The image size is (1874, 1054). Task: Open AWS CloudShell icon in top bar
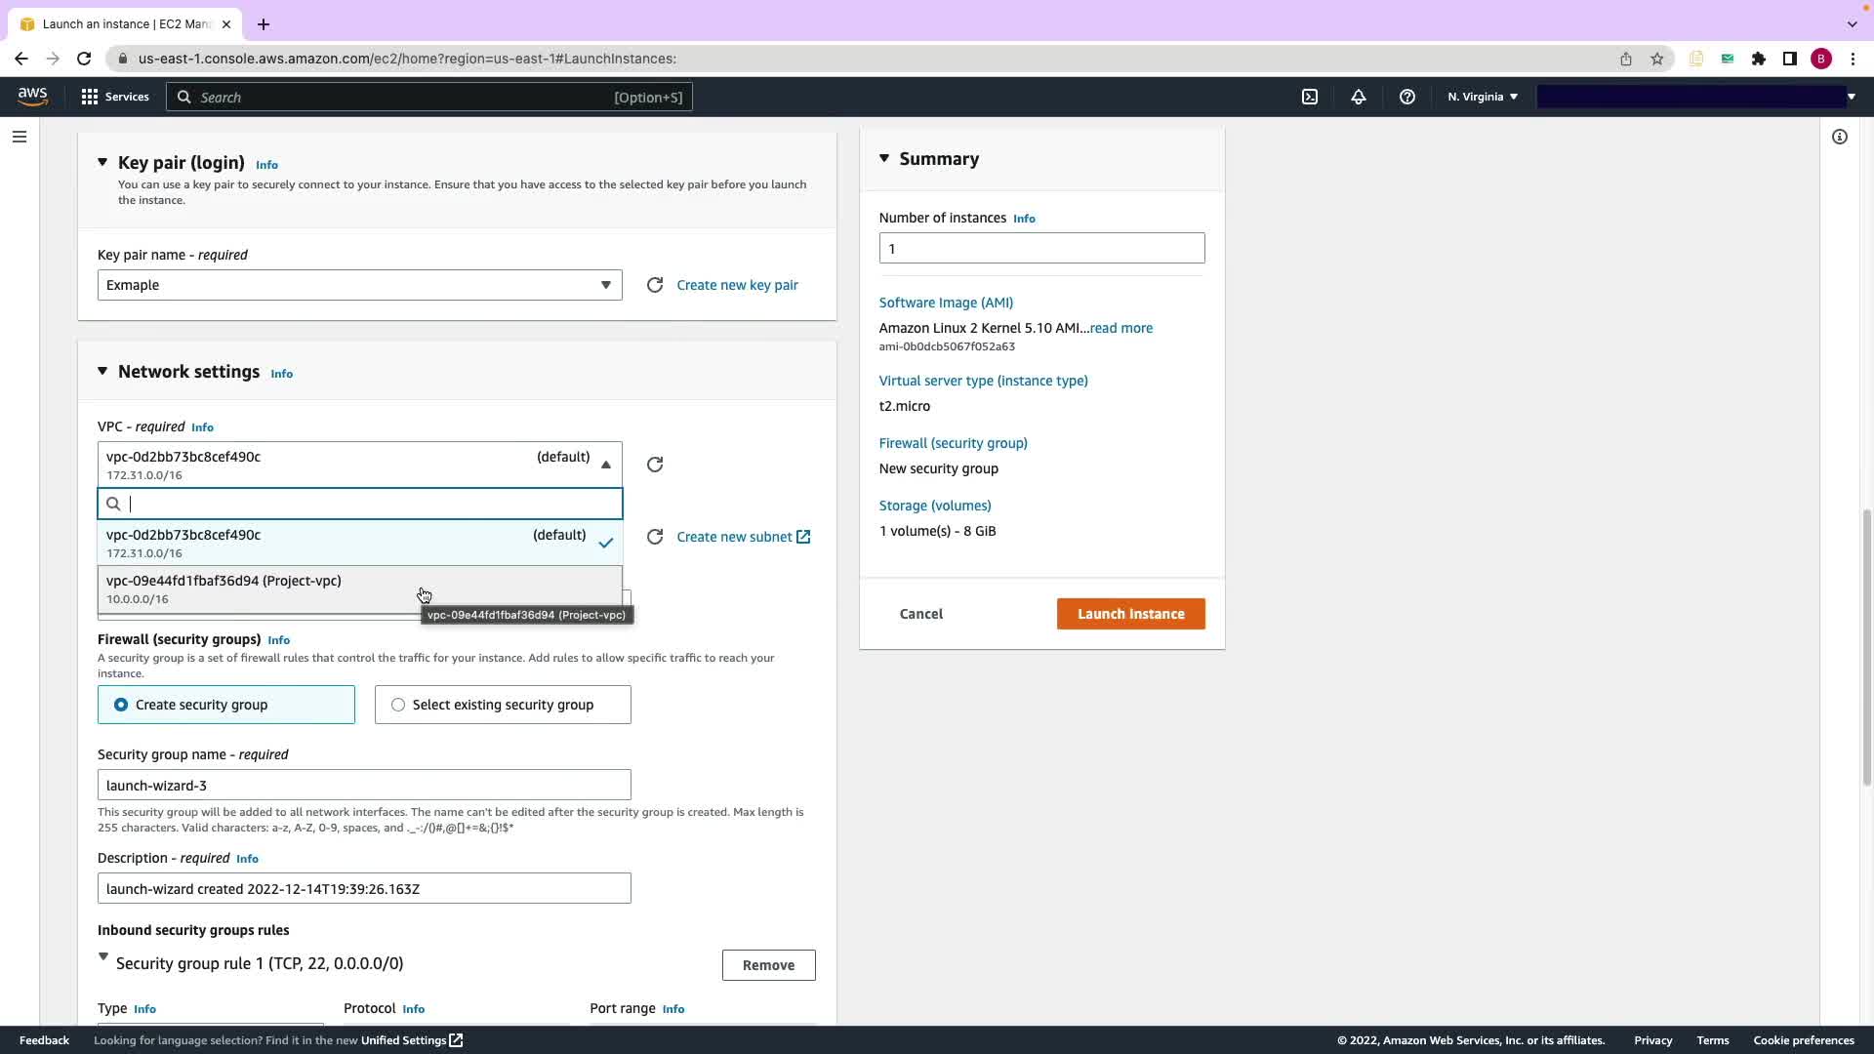(x=1310, y=97)
